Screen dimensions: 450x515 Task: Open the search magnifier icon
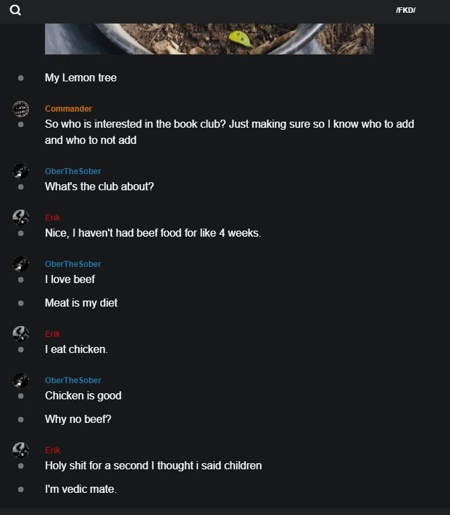pos(15,10)
